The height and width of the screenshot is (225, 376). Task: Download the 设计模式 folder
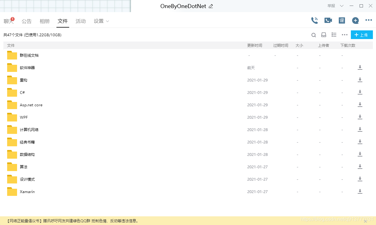tap(360, 179)
